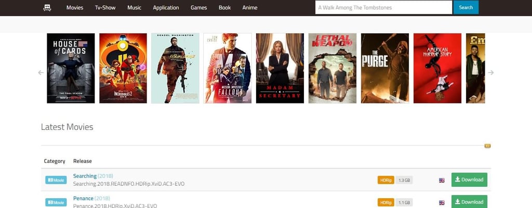Download the Searching movie
The image size is (532, 208).
tap(469, 180)
